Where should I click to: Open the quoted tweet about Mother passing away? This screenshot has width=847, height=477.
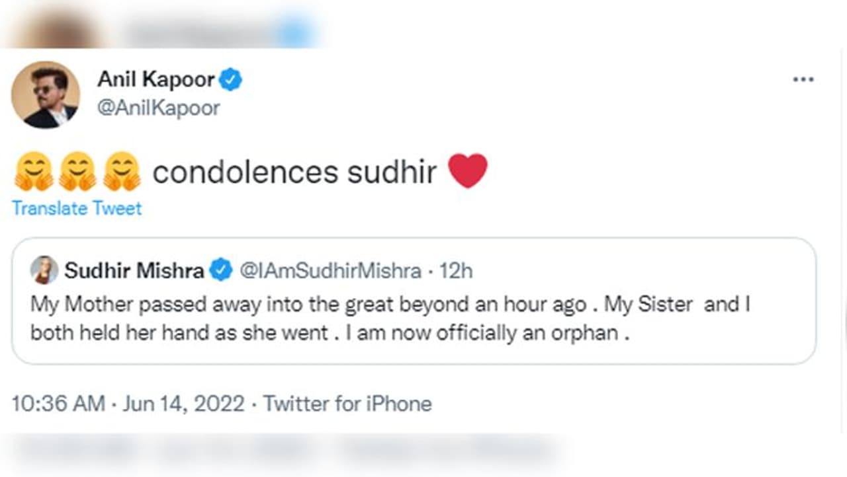390,318
